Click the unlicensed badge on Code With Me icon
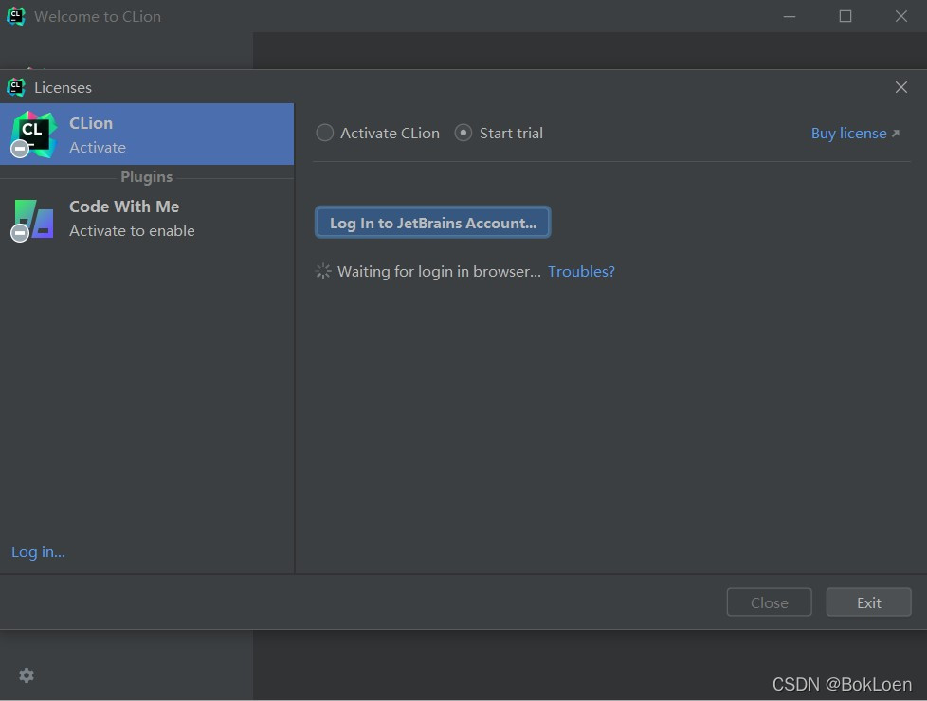This screenshot has width=927, height=701. [20, 233]
